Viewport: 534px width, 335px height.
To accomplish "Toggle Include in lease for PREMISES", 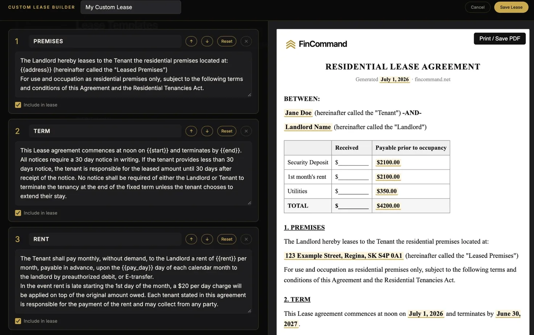I will 18,105.
